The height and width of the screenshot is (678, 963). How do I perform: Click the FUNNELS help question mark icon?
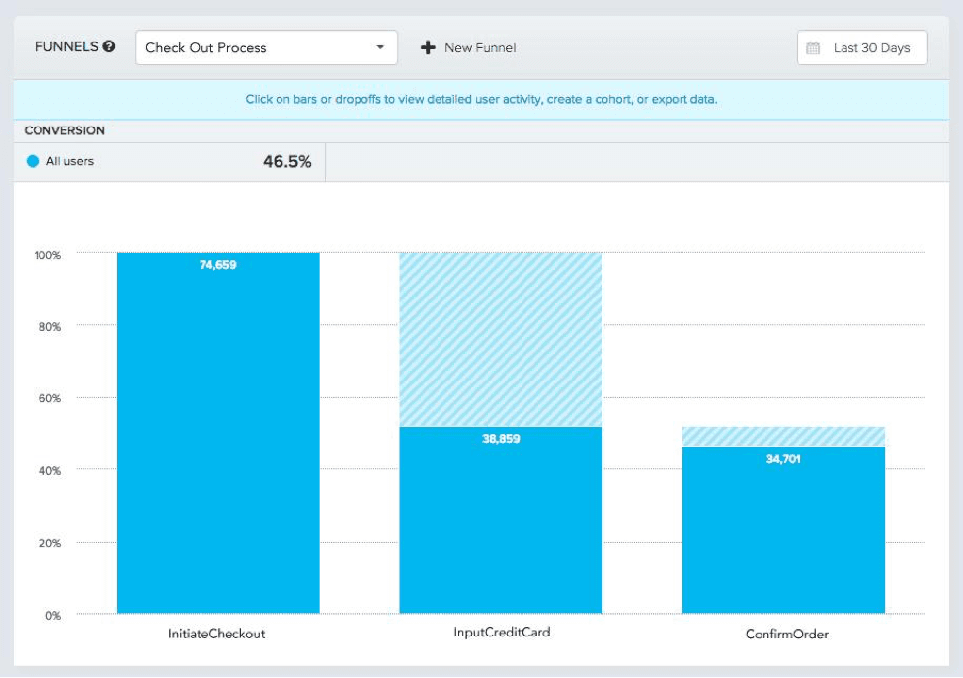click(x=108, y=46)
